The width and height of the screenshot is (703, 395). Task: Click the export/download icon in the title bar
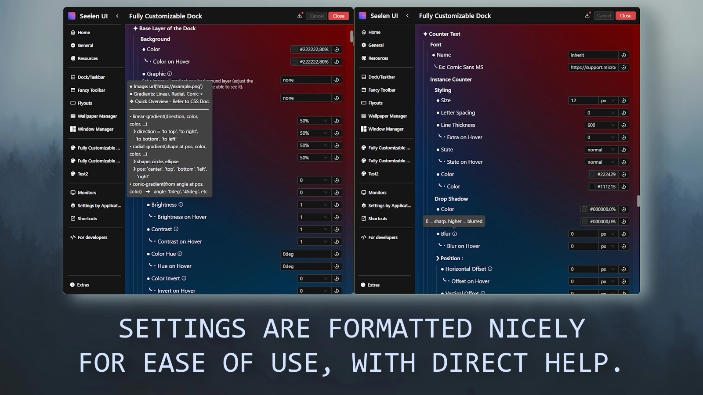click(x=300, y=15)
